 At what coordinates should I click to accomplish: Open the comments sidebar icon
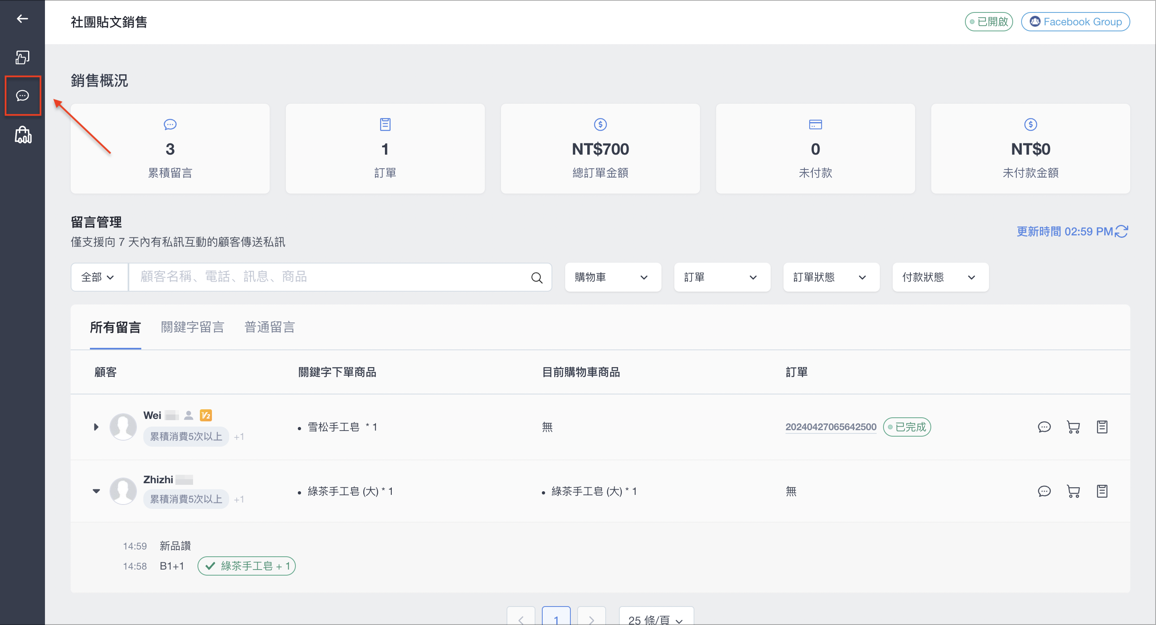click(22, 95)
